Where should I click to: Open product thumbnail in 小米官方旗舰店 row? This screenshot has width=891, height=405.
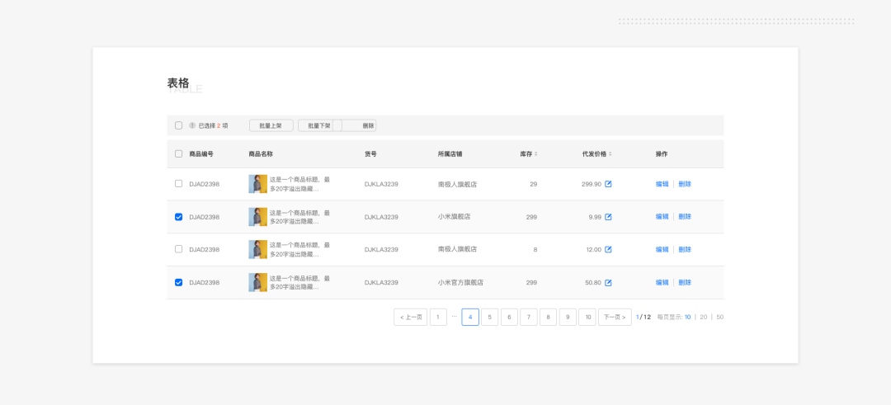point(258,282)
